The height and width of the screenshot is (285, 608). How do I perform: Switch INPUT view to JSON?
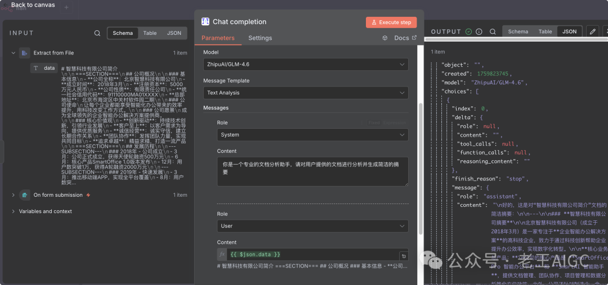pos(174,33)
